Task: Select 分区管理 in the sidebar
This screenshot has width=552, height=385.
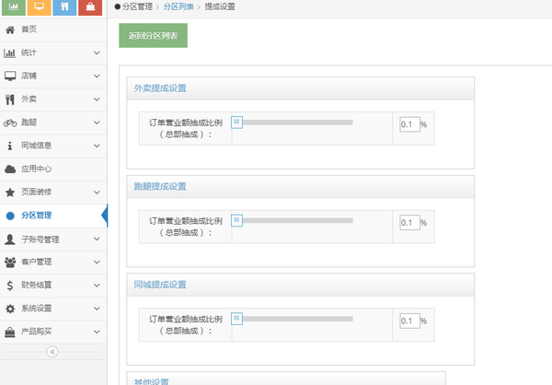Action: 37,216
